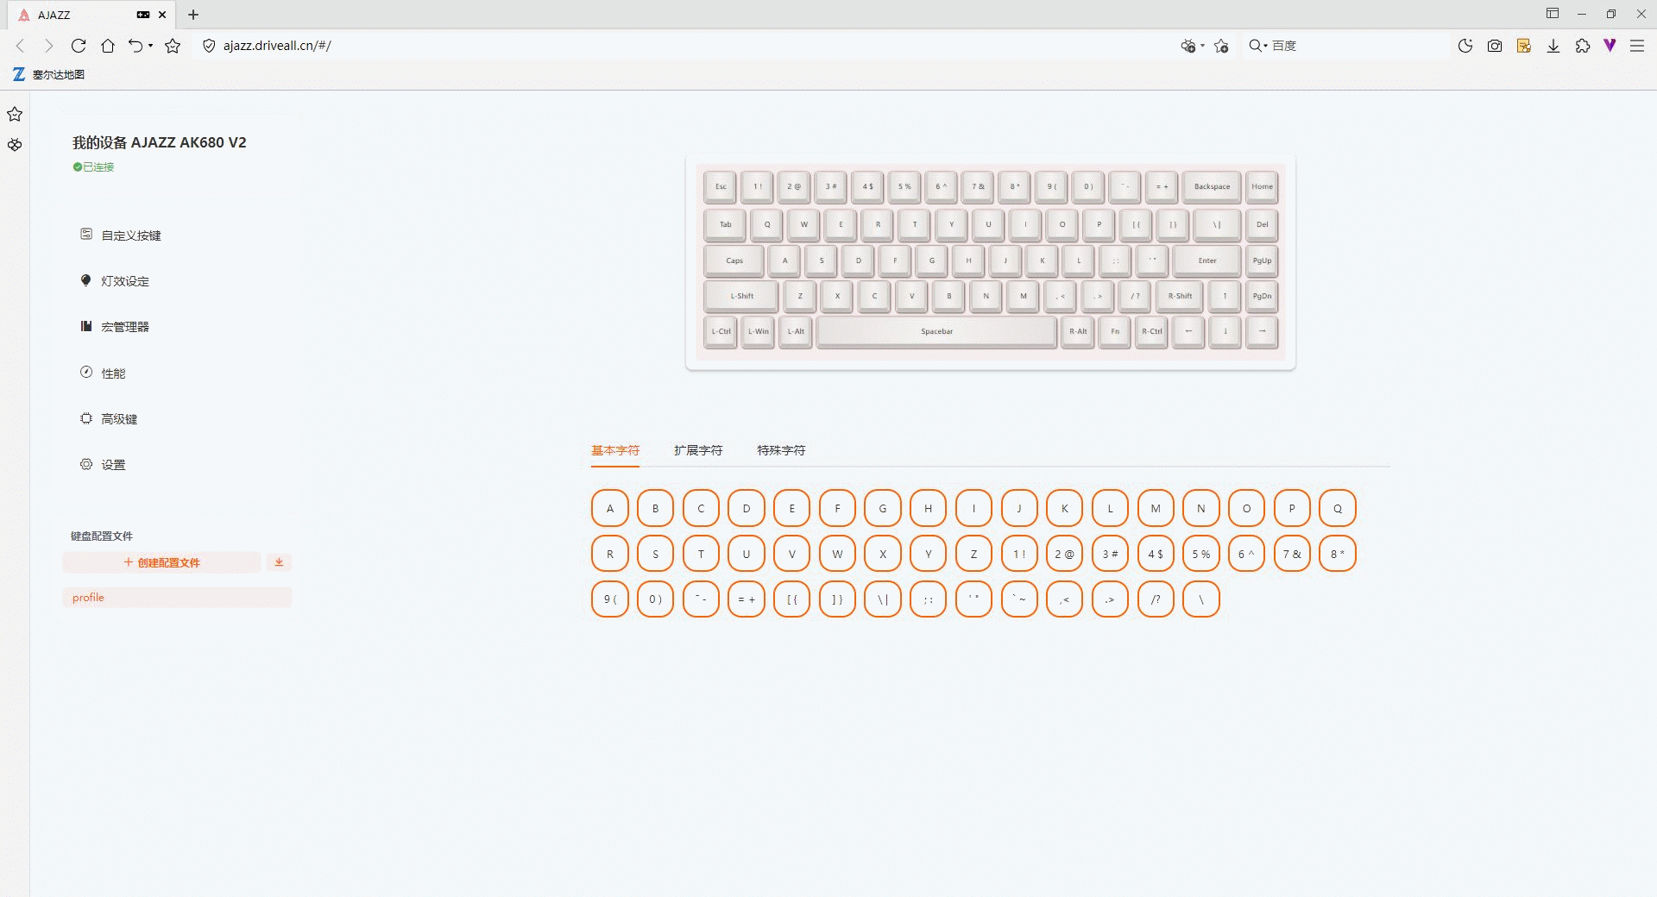Click the favorites star in left sidebar
Screen dimensions: 1657x897
click(x=15, y=114)
